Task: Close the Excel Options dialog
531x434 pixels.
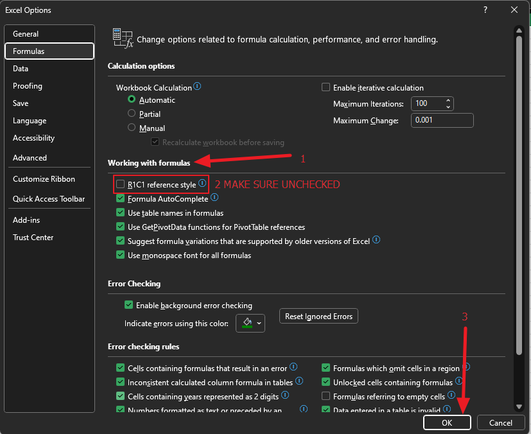Action: [x=514, y=10]
